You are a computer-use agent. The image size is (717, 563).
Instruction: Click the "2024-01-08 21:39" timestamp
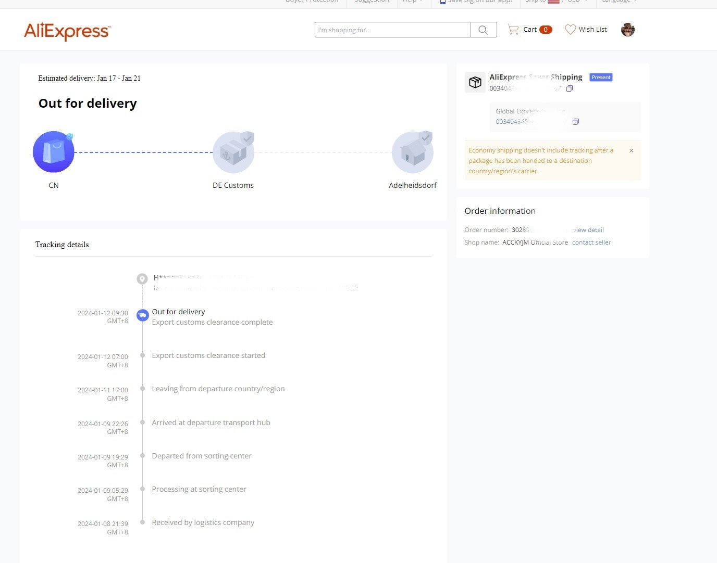[103, 524]
